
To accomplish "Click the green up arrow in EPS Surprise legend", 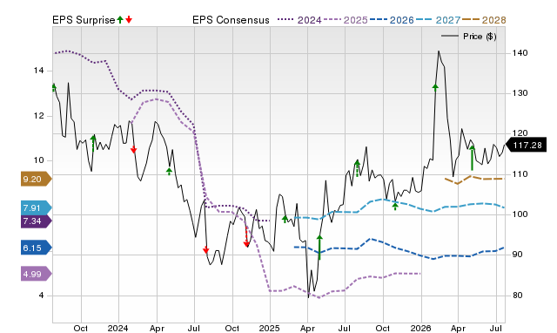I will pyautogui.click(x=120, y=19).
